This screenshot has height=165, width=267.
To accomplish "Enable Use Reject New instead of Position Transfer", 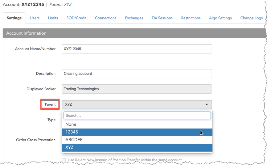I will 64,160.
